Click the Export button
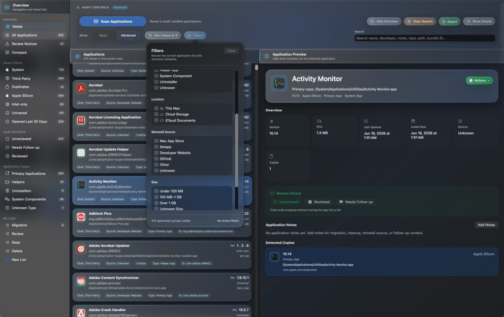 click(449, 21)
